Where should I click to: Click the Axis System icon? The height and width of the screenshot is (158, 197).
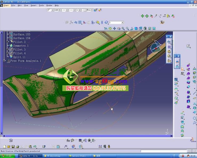(x=71, y=22)
